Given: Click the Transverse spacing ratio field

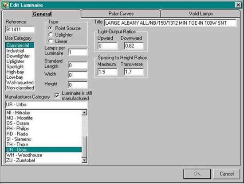Looking at the screenshot, I should pos(134,72).
